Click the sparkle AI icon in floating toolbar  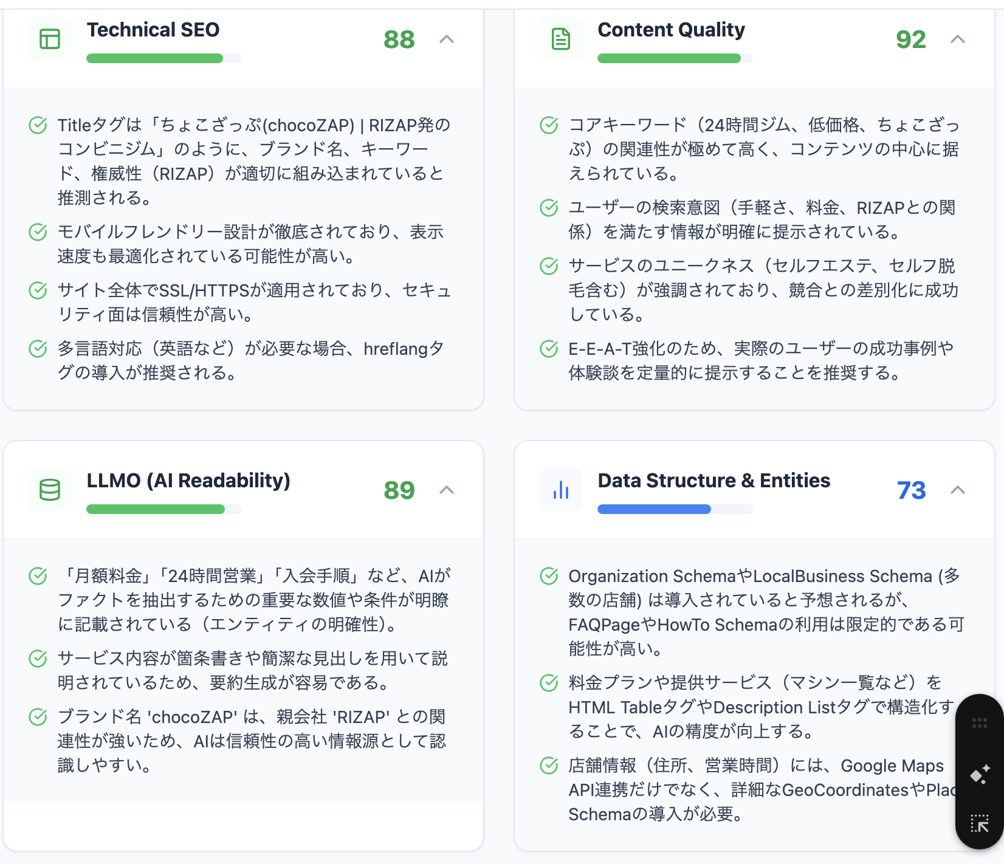click(x=979, y=774)
